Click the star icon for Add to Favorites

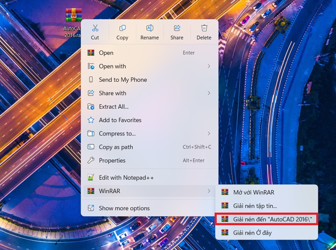coord(91,120)
